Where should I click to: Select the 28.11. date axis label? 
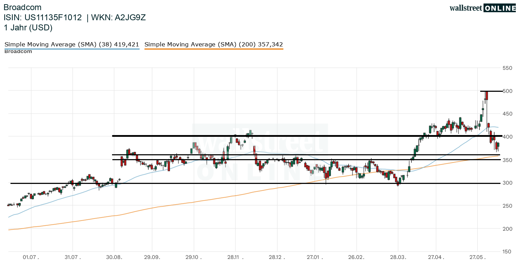(x=235, y=257)
